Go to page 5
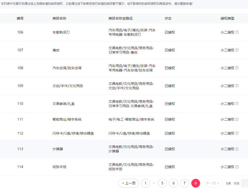The image size is (248, 189). click(x=162, y=183)
